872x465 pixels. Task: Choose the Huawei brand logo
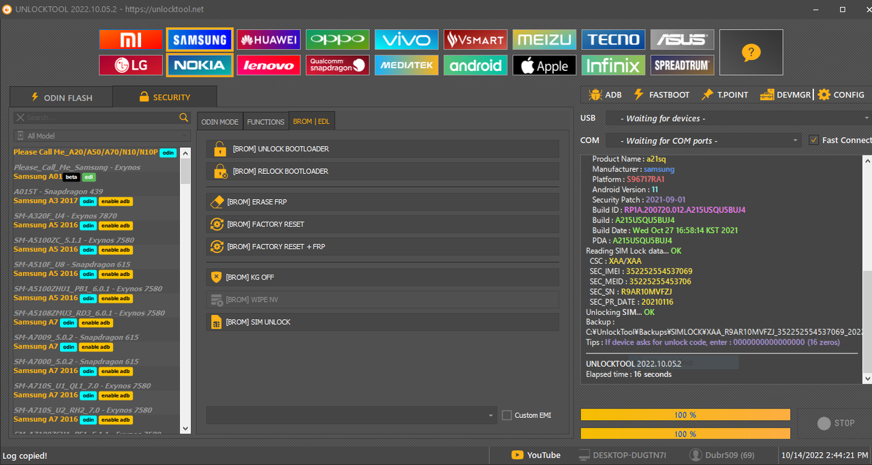tap(268, 40)
